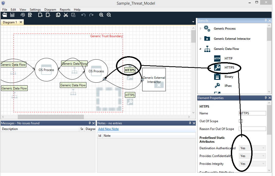The image size is (275, 176).
Task: Select the Binary data flow stencil
Action: click(229, 77)
